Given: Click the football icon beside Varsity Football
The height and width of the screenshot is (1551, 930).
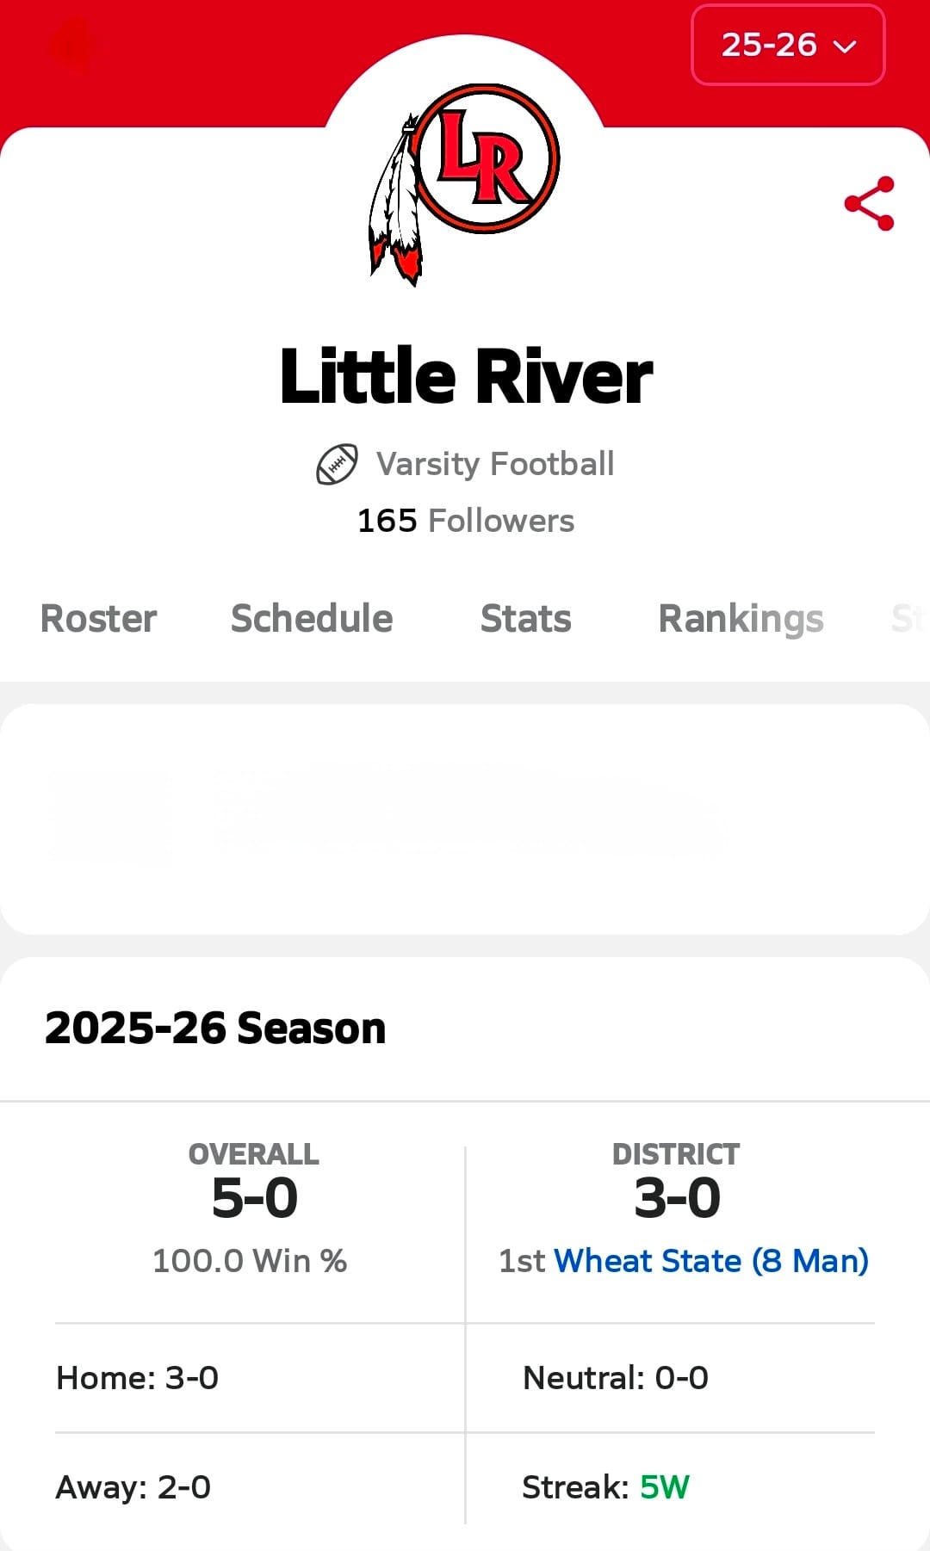Looking at the screenshot, I should pyautogui.click(x=337, y=465).
